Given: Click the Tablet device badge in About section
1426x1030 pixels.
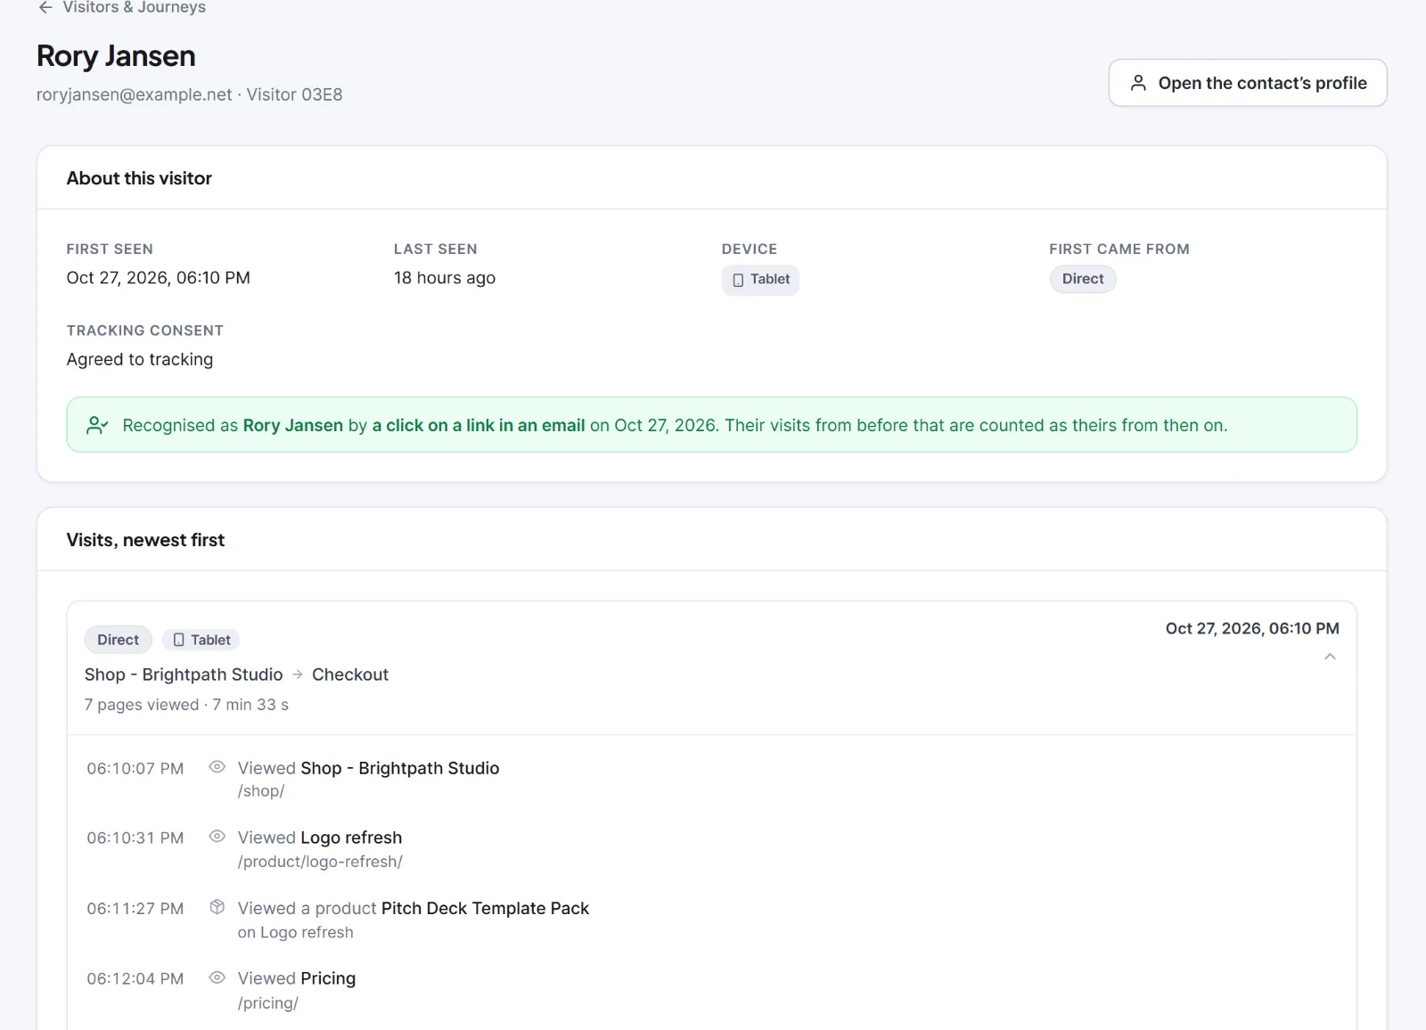Looking at the screenshot, I should pyautogui.click(x=760, y=280).
